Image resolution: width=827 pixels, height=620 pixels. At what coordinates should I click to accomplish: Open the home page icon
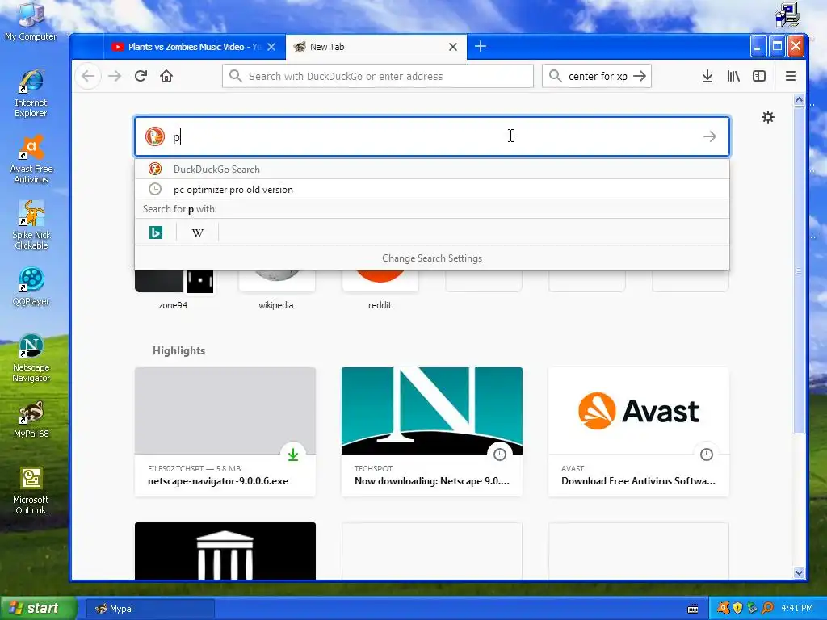(x=166, y=77)
